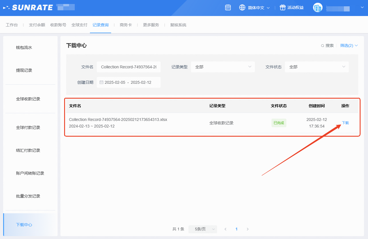
Task: Click the calendar icon in date field
Action: pos(101,82)
